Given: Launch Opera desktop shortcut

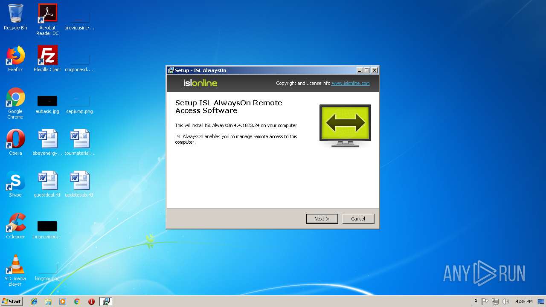Looking at the screenshot, I should tap(15, 142).
